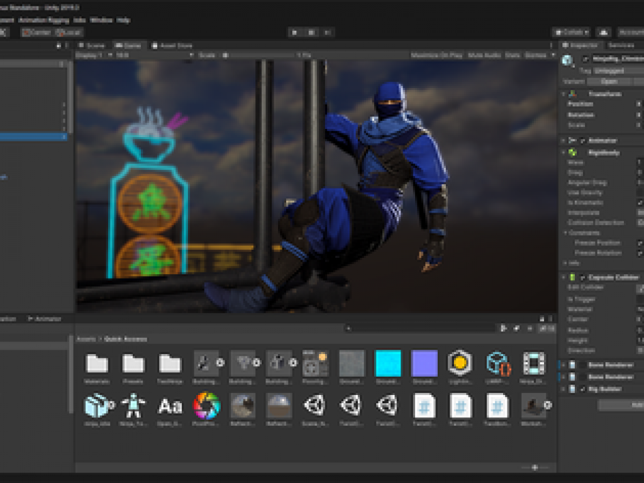Image resolution: width=644 pixels, height=483 pixels.
Task: Select the Scene Unity asset icon
Action: 314,406
